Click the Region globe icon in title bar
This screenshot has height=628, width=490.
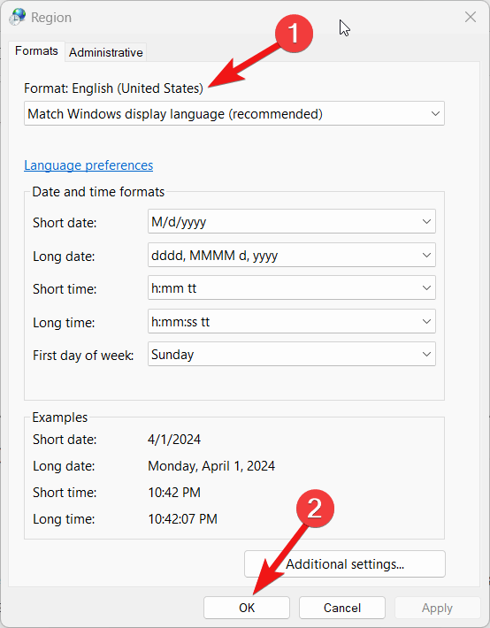[x=18, y=17]
